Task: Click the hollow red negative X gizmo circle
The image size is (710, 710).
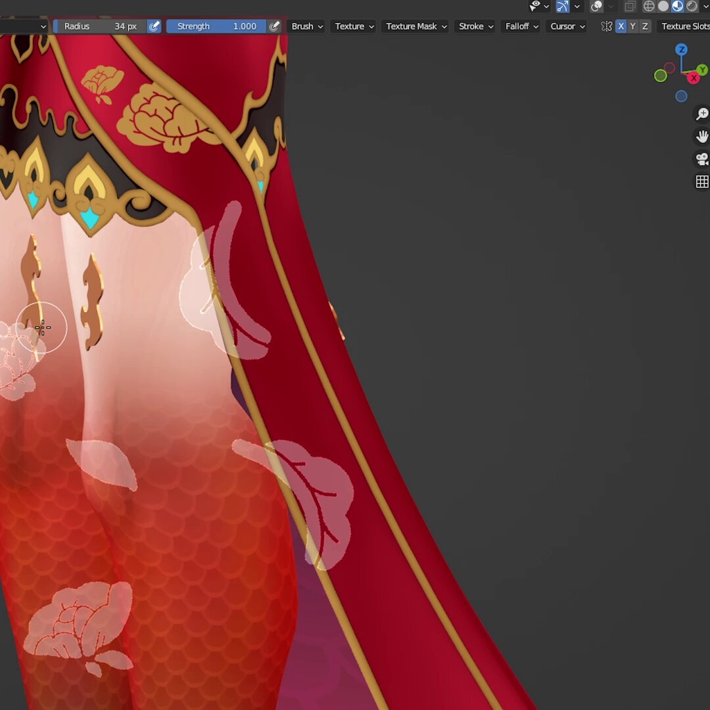Action: [x=669, y=68]
